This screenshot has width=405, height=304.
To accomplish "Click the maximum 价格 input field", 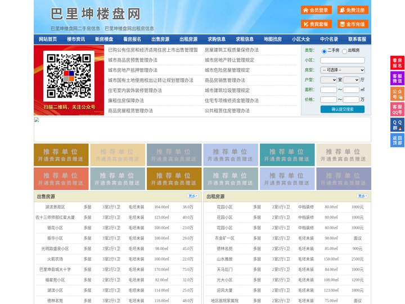I will 351,100.
